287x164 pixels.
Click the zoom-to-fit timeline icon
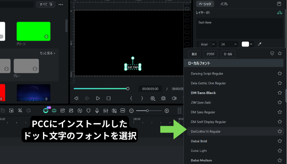click(x=123, y=111)
